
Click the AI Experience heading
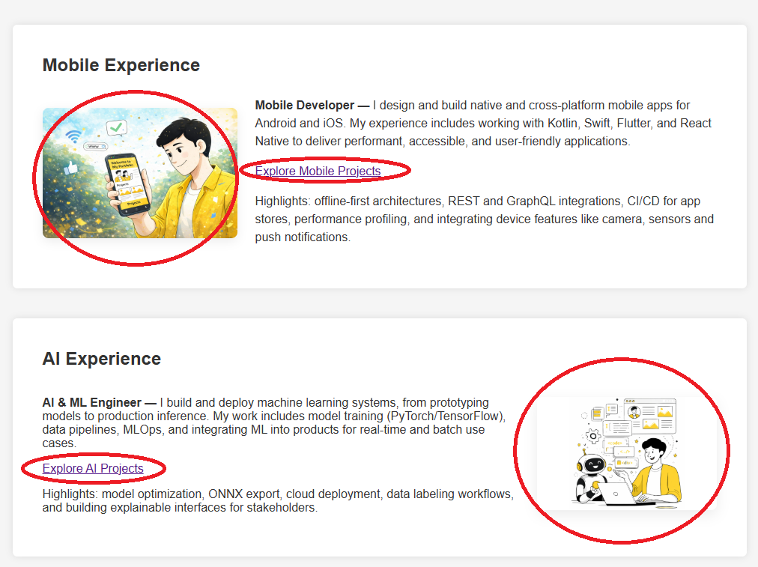coord(102,359)
